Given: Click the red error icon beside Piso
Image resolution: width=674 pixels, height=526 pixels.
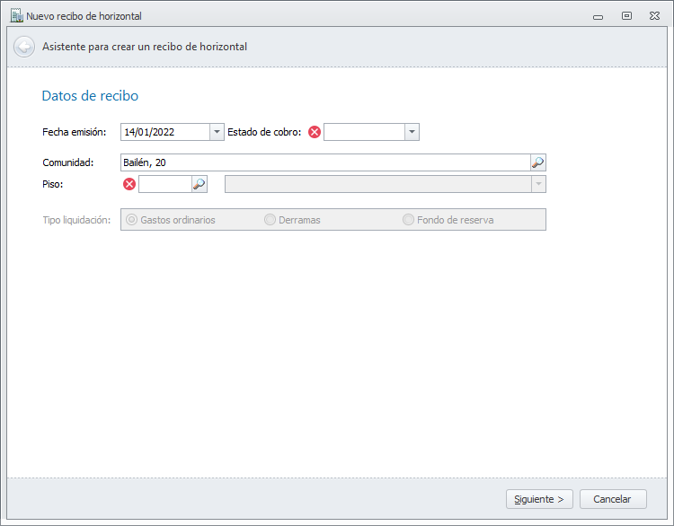Looking at the screenshot, I should click(x=129, y=184).
